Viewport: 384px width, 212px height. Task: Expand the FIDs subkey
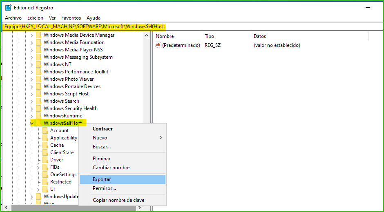pyautogui.click(x=38, y=167)
